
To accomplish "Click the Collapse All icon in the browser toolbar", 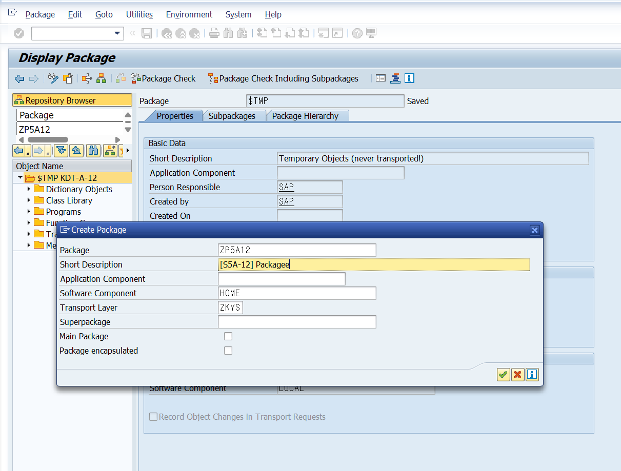I will click(x=76, y=151).
